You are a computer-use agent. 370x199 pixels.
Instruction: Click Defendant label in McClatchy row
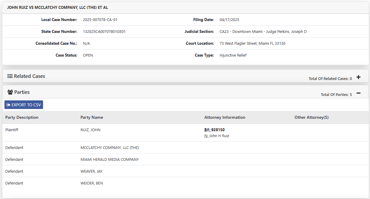(14, 147)
